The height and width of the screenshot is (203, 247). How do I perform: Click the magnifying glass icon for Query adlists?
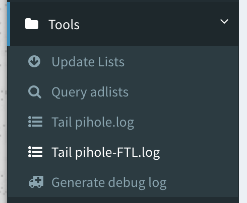click(x=35, y=92)
